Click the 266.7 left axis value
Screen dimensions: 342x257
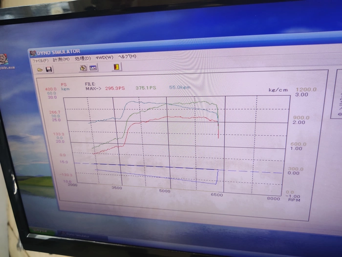[x=55, y=112]
